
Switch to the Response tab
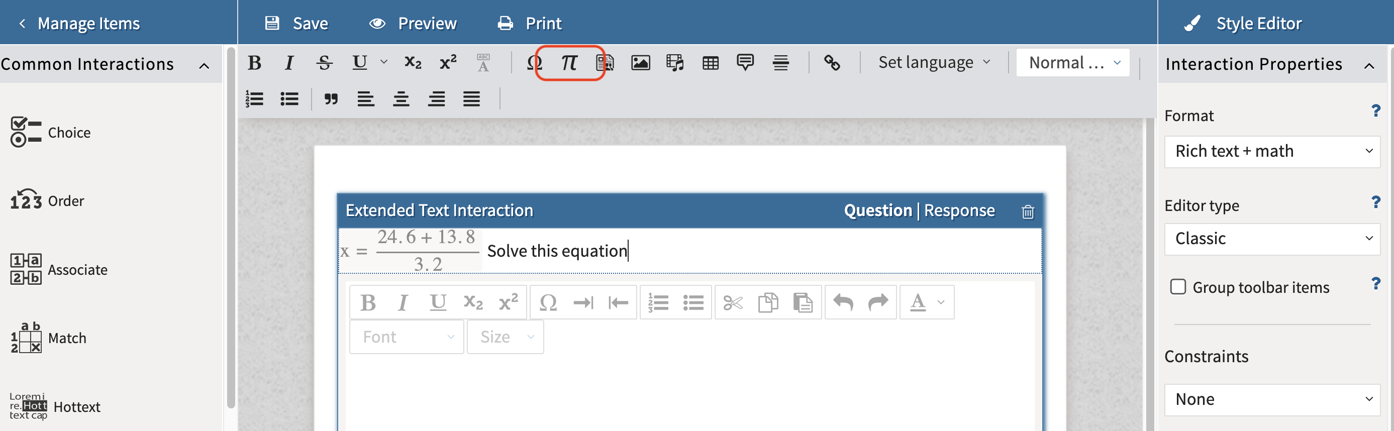coord(959,210)
